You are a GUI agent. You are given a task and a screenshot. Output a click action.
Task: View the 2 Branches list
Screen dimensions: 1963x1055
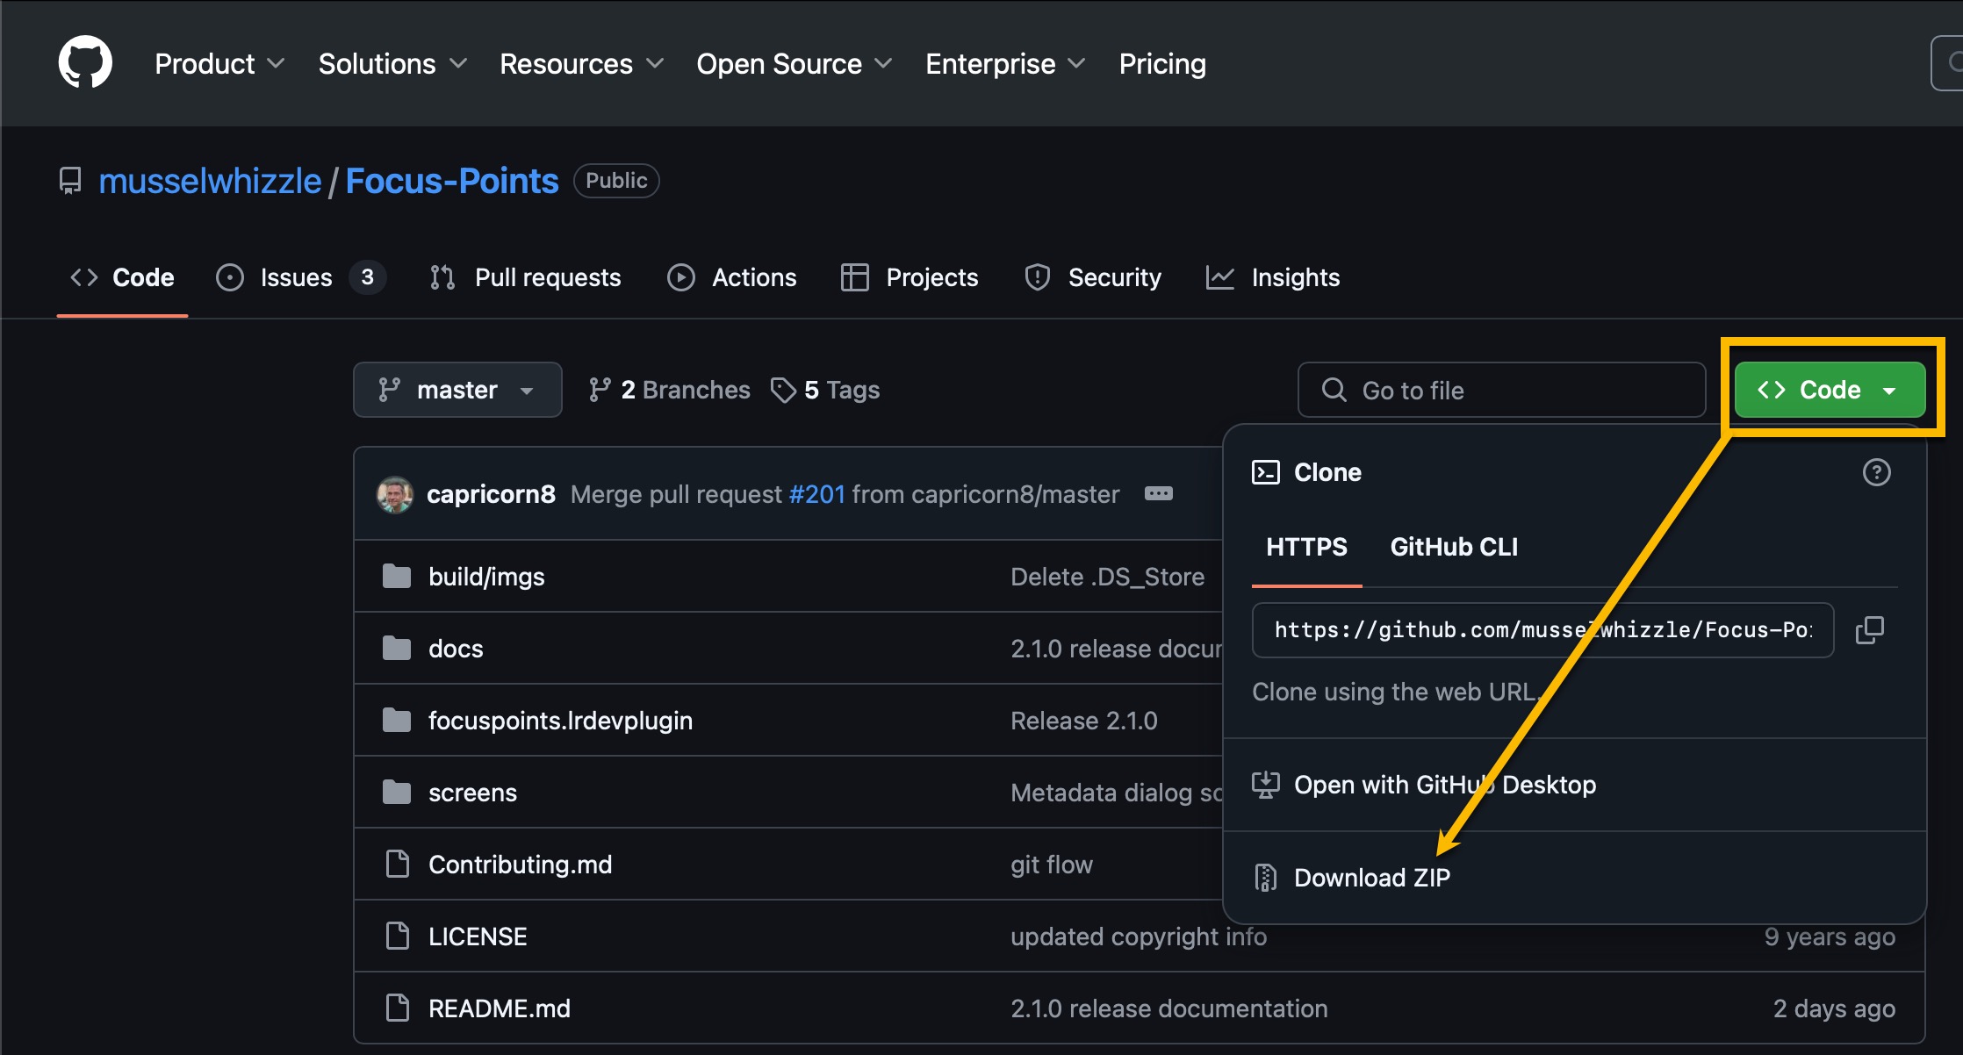pyautogui.click(x=669, y=390)
